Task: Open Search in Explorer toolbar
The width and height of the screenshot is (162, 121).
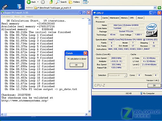Action: point(61,2)
